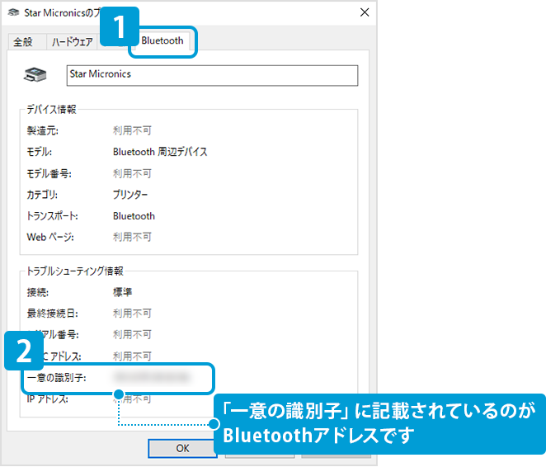
Task: Select the 製造元 label
Action: tap(43, 130)
